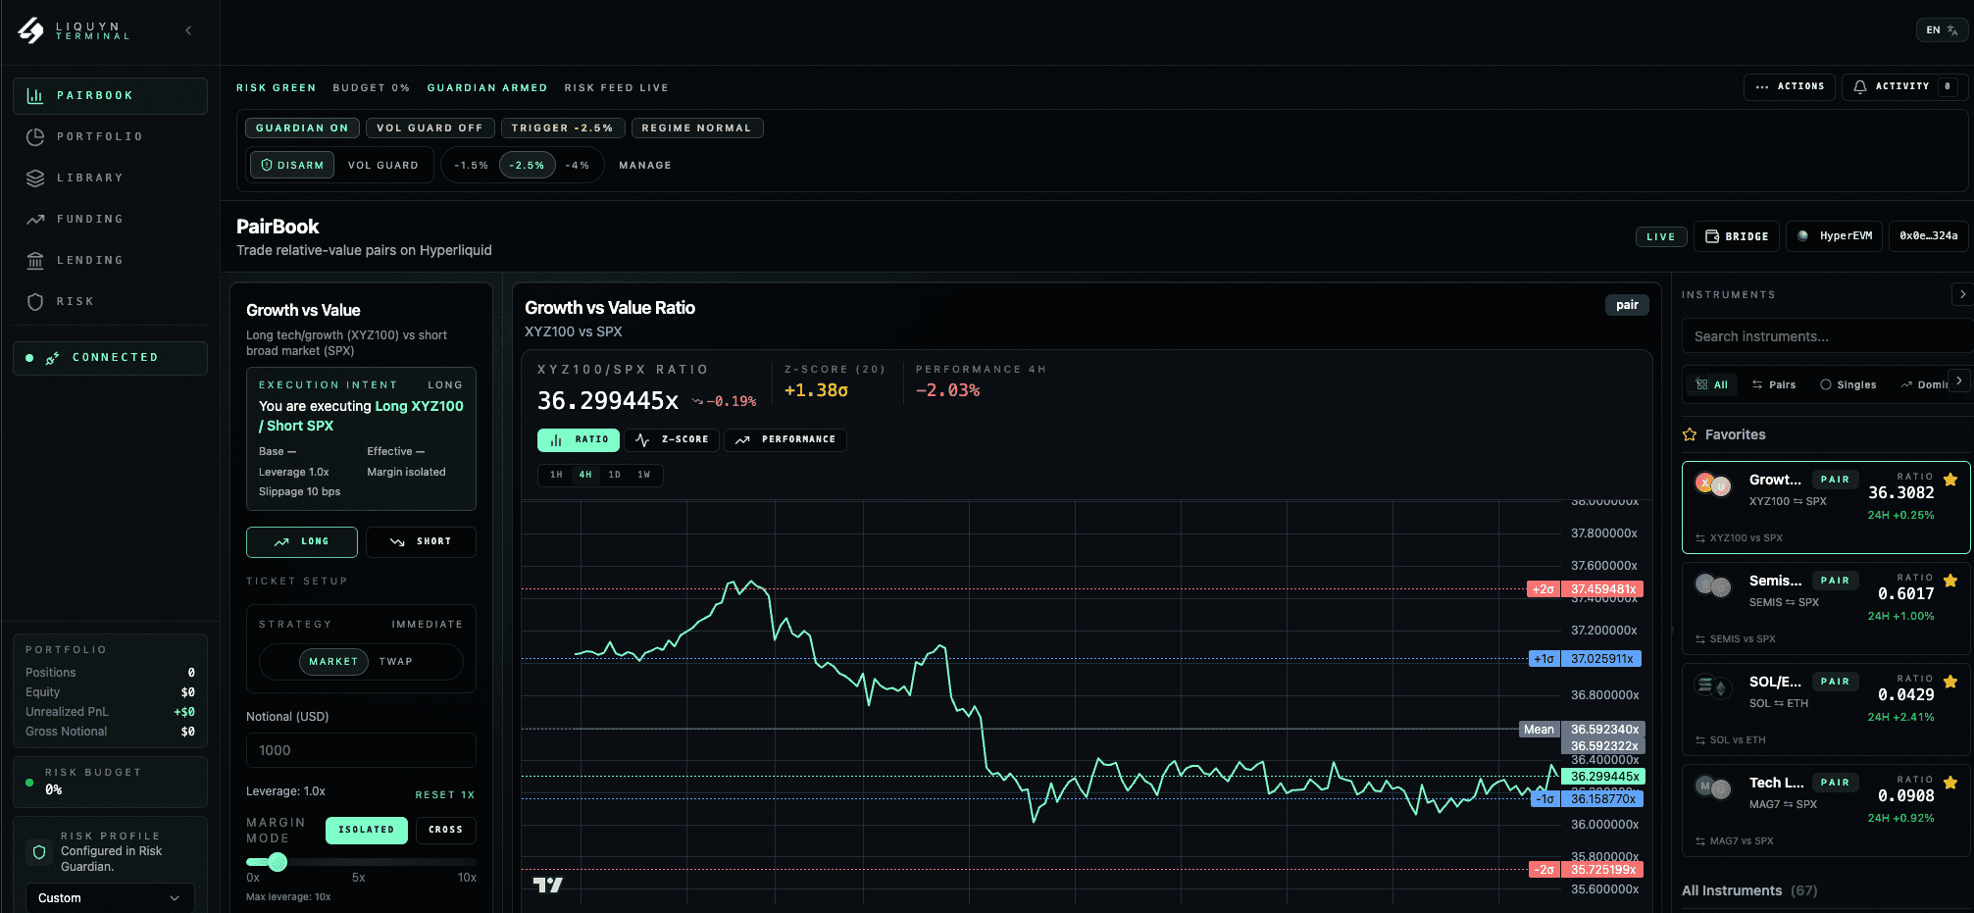Focus the Search instruments input field
Viewport: 1974px width, 913px height.
click(1824, 336)
